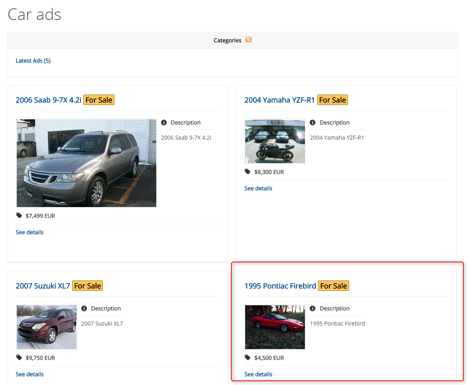Click the $9,750 EUR price text
This screenshot has width=470, height=385.
click(x=41, y=358)
